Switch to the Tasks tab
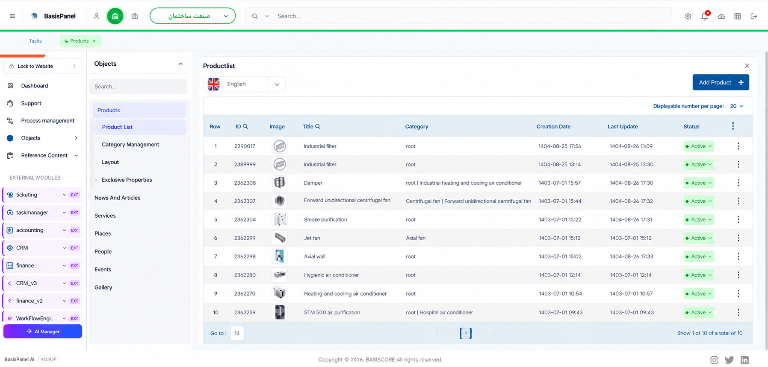This screenshot has width=768, height=367. point(35,41)
